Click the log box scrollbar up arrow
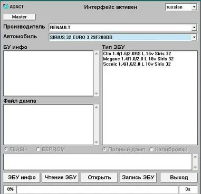 click(195, 156)
